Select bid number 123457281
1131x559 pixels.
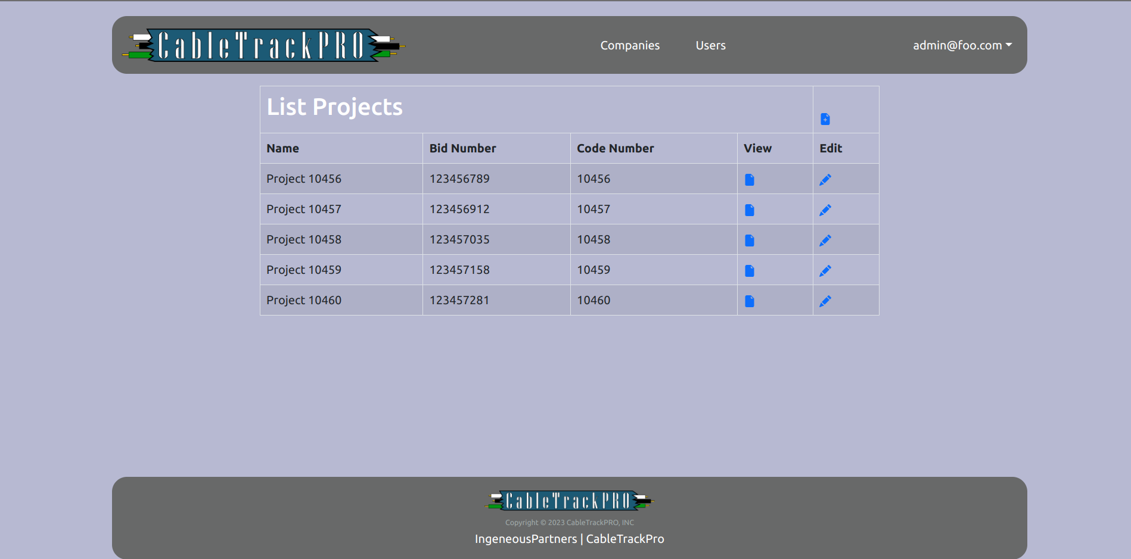[459, 300]
